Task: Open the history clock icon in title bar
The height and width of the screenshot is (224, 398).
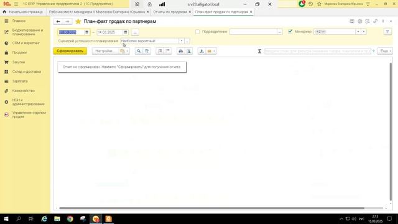Action: click(310, 4)
